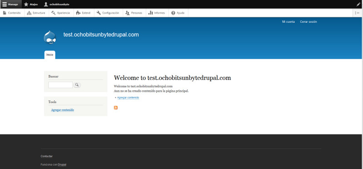Open the Informes reports menu
The image size is (363, 169).
157,13
